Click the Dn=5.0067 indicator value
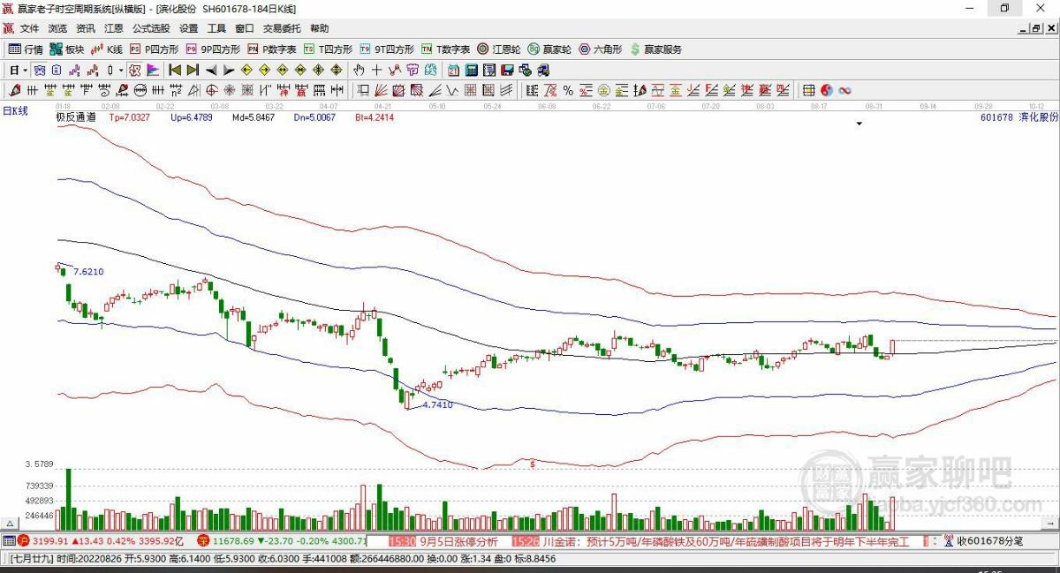Screen dimensions: 1060x573 point(314,117)
